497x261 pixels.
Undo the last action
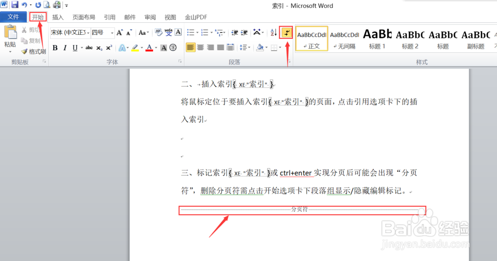(24, 5)
